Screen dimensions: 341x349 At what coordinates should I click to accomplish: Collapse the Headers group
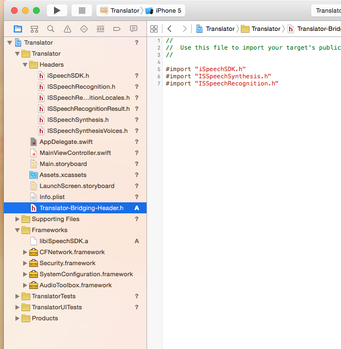25,65
